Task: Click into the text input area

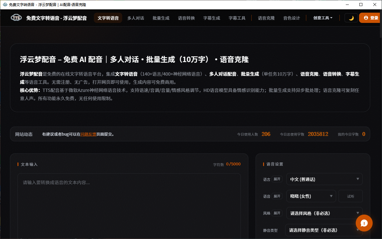Action: click(129, 206)
